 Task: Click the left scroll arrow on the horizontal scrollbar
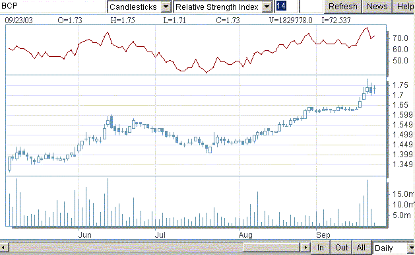4,248
